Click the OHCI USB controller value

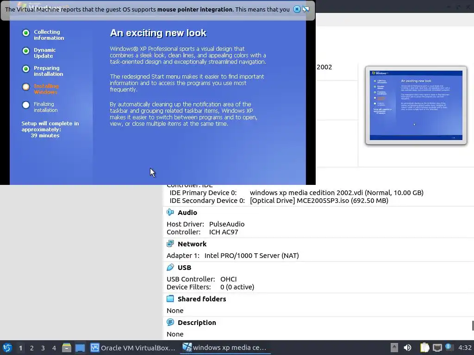pos(229,279)
